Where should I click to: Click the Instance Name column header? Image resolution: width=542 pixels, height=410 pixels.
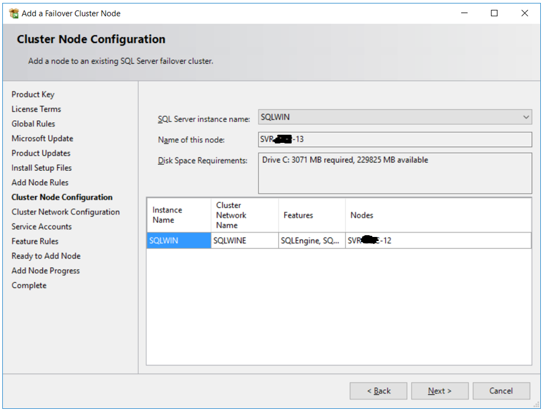[179, 215]
